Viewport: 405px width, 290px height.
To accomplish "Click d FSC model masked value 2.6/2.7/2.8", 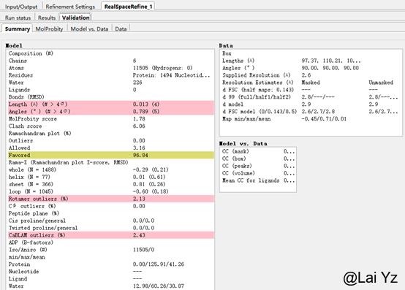I will (318, 112).
